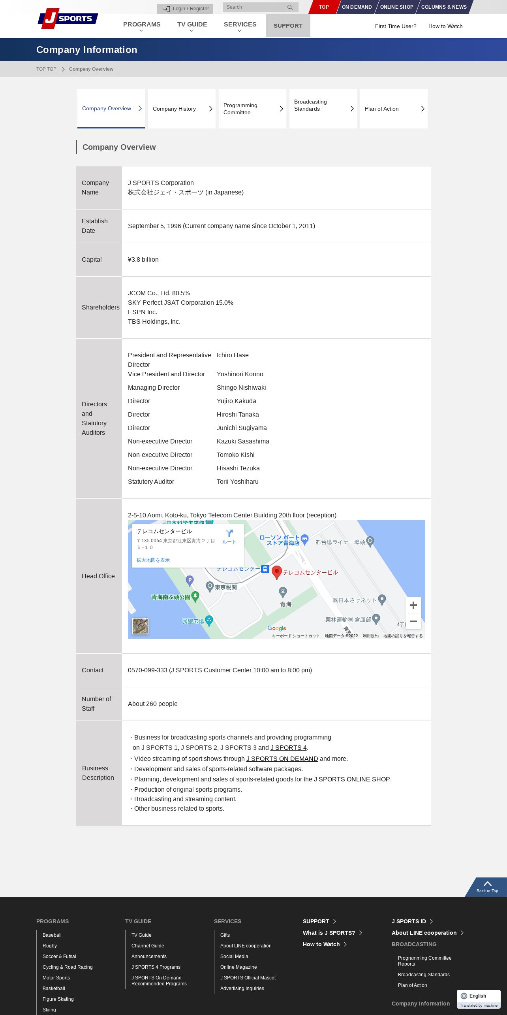Open the COLUMNS & NEWS tab
Screen dimensions: 507x1015
click(444, 7)
